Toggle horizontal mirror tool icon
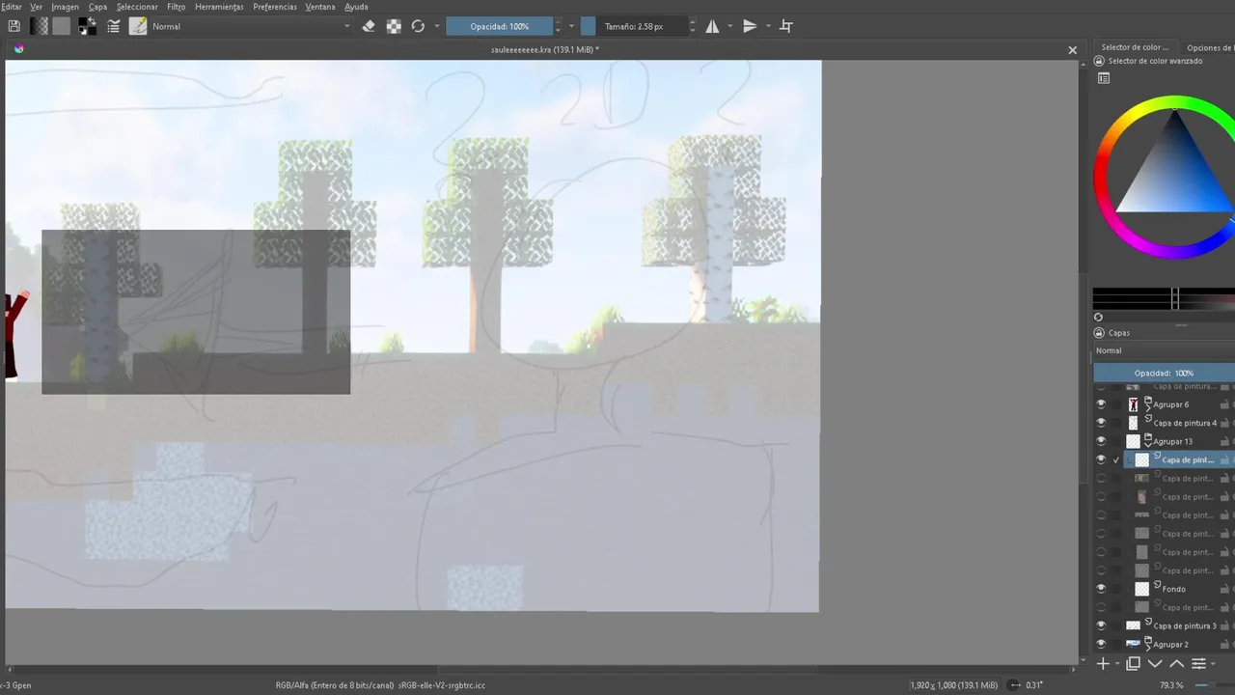This screenshot has width=1235, height=695. point(713,26)
